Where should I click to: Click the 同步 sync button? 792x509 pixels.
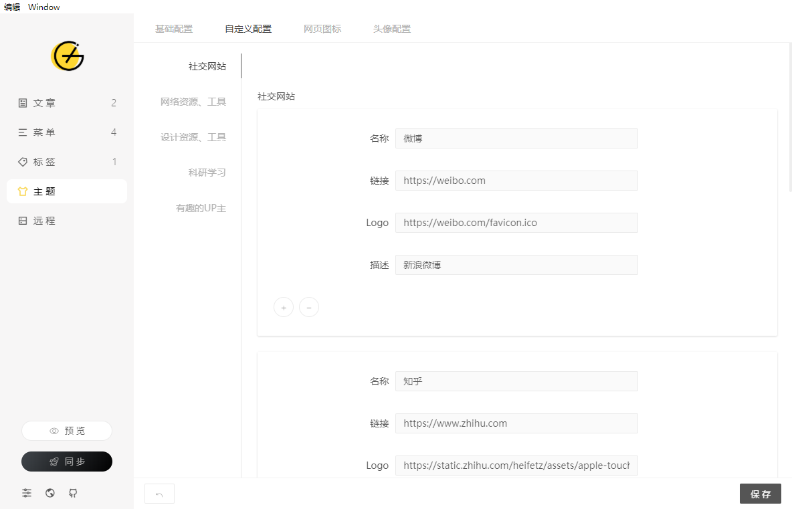[67, 462]
